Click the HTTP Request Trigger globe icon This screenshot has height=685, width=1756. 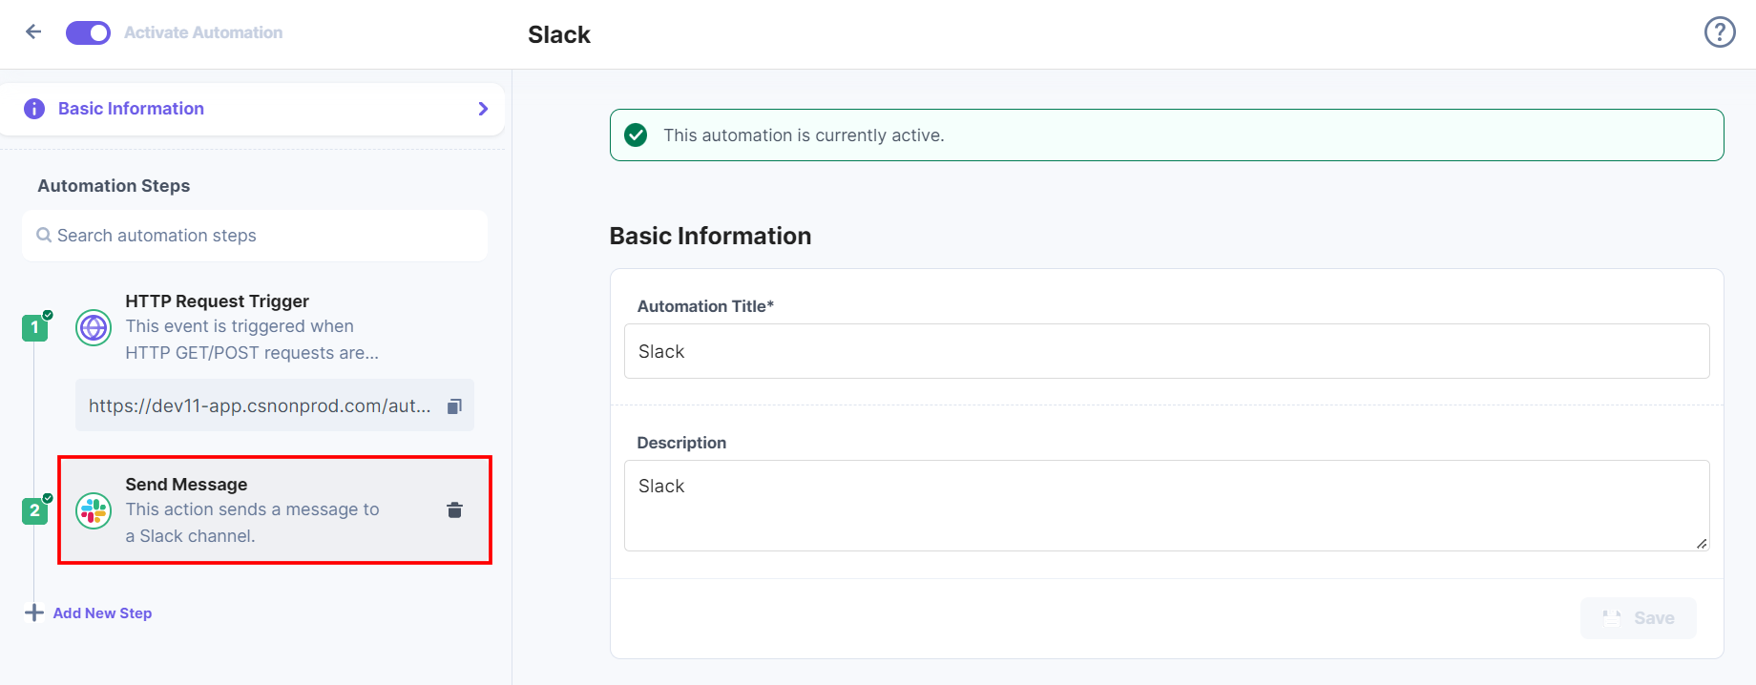pos(94,328)
